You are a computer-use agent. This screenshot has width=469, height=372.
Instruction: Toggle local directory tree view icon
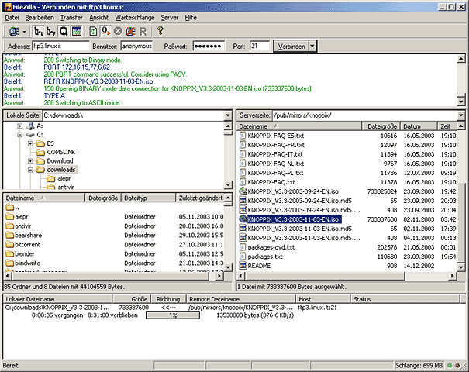pyautogui.click(x=39, y=31)
